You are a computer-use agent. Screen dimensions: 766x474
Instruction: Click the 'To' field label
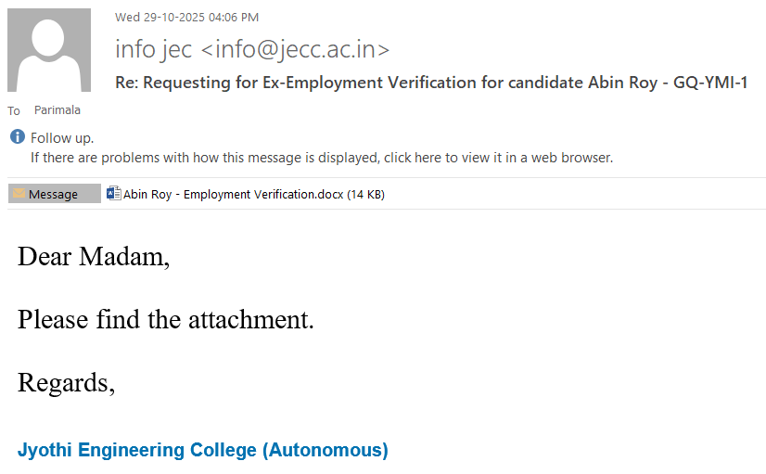coord(14,111)
